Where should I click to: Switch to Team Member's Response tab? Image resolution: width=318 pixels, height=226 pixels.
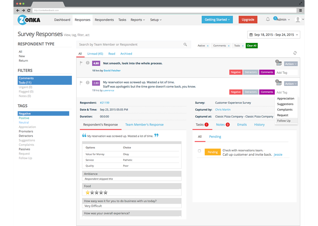144,125
